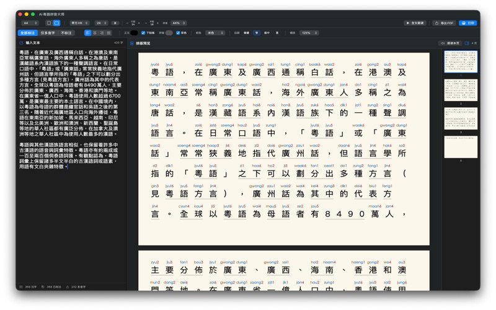
Task: Switch to polyphonic-characters-only tab
Action: pos(48,33)
